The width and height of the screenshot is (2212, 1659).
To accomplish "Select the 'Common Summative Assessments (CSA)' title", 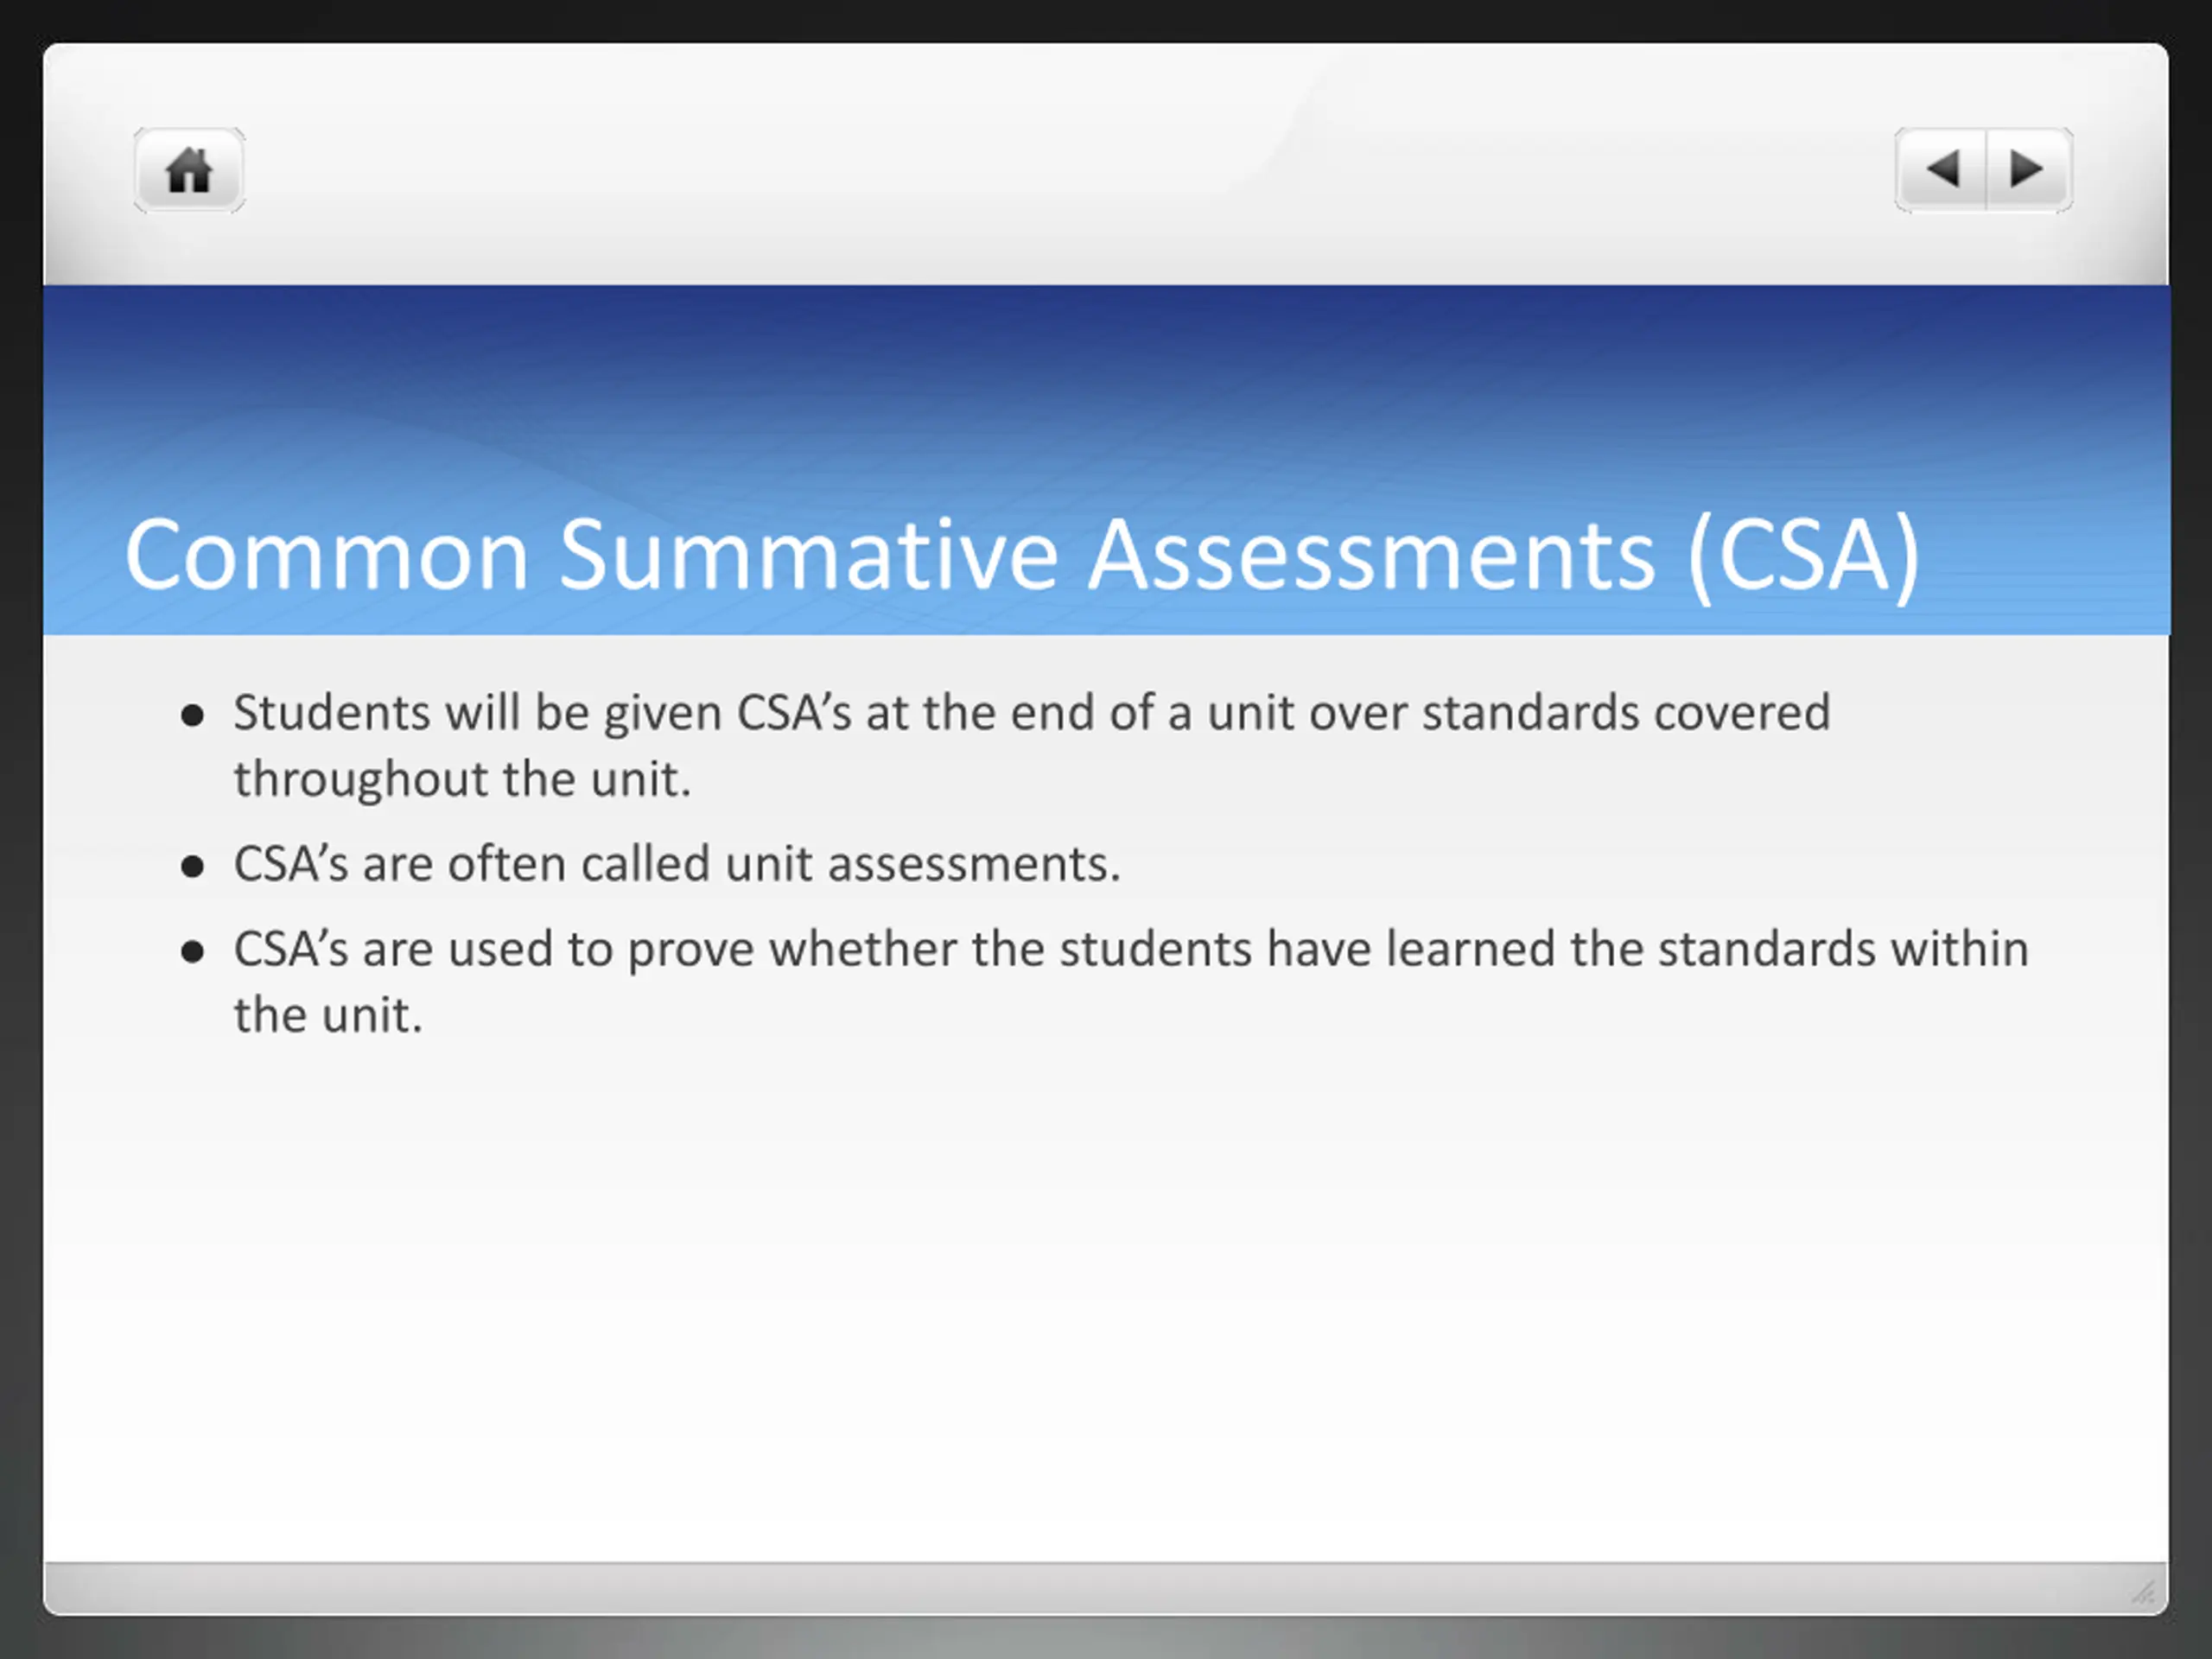I will coord(1022,556).
